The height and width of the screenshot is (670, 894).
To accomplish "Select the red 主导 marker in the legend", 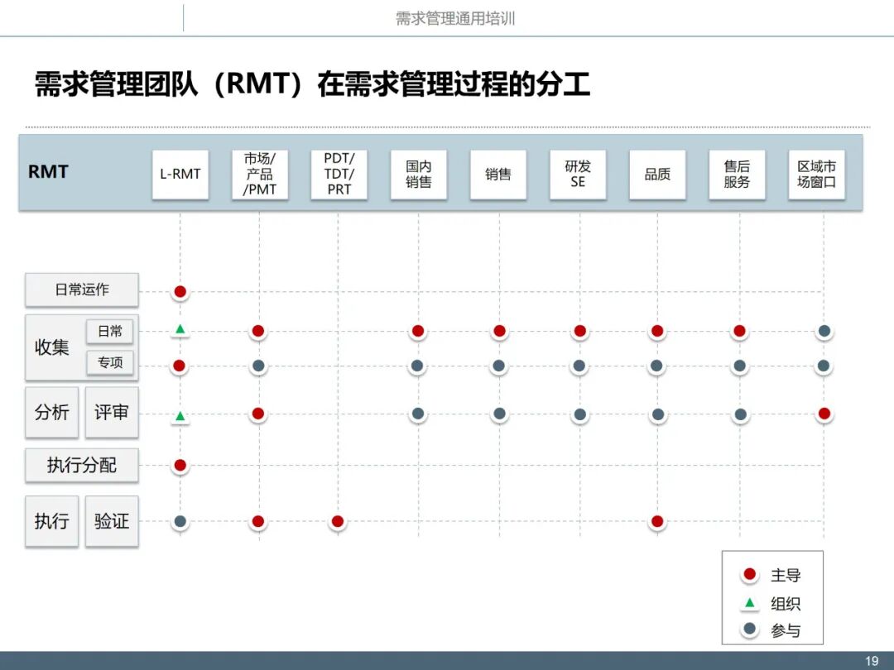I will pos(749,573).
